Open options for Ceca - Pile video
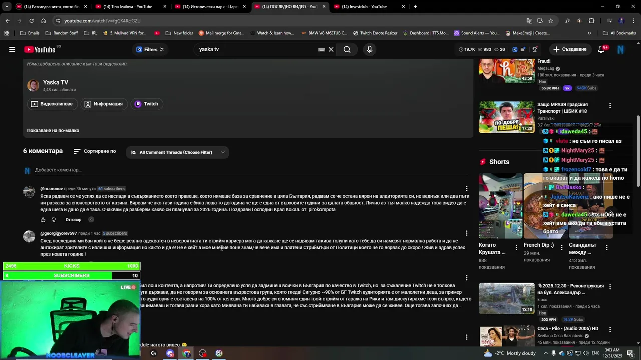 (x=610, y=330)
